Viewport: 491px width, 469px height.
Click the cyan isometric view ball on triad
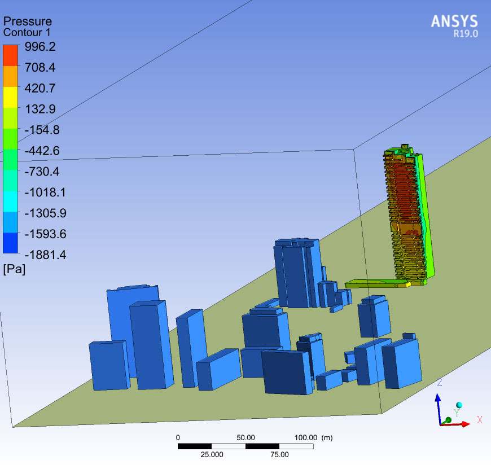tap(459, 405)
